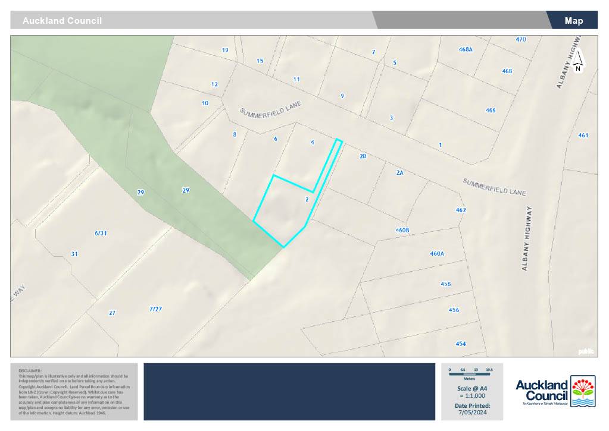Viewport: 609px width, 431px height.
Task: Select parcel number 454 at the bottom
Action: click(x=460, y=344)
